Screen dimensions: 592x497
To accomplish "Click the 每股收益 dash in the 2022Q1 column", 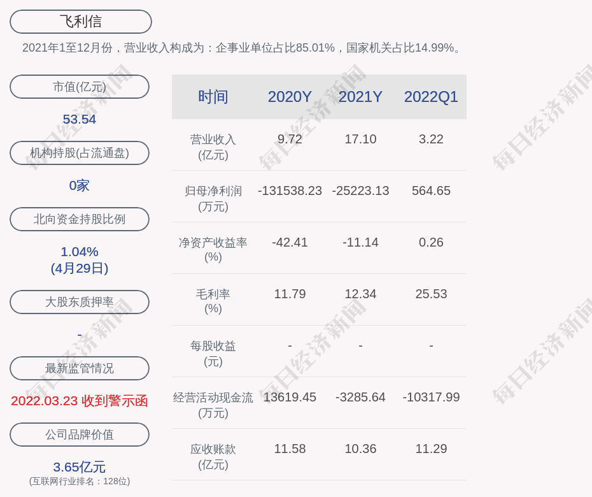I will (x=431, y=345).
